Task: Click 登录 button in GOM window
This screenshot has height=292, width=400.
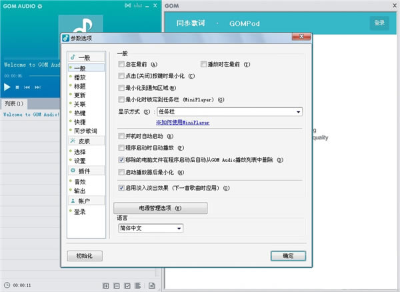Action: pyautogui.click(x=379, y=23)
